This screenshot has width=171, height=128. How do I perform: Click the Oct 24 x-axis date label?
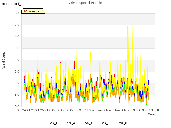(21, 110)
